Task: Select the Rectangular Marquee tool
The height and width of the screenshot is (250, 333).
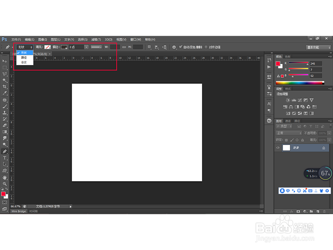Action: coord(5,67)
